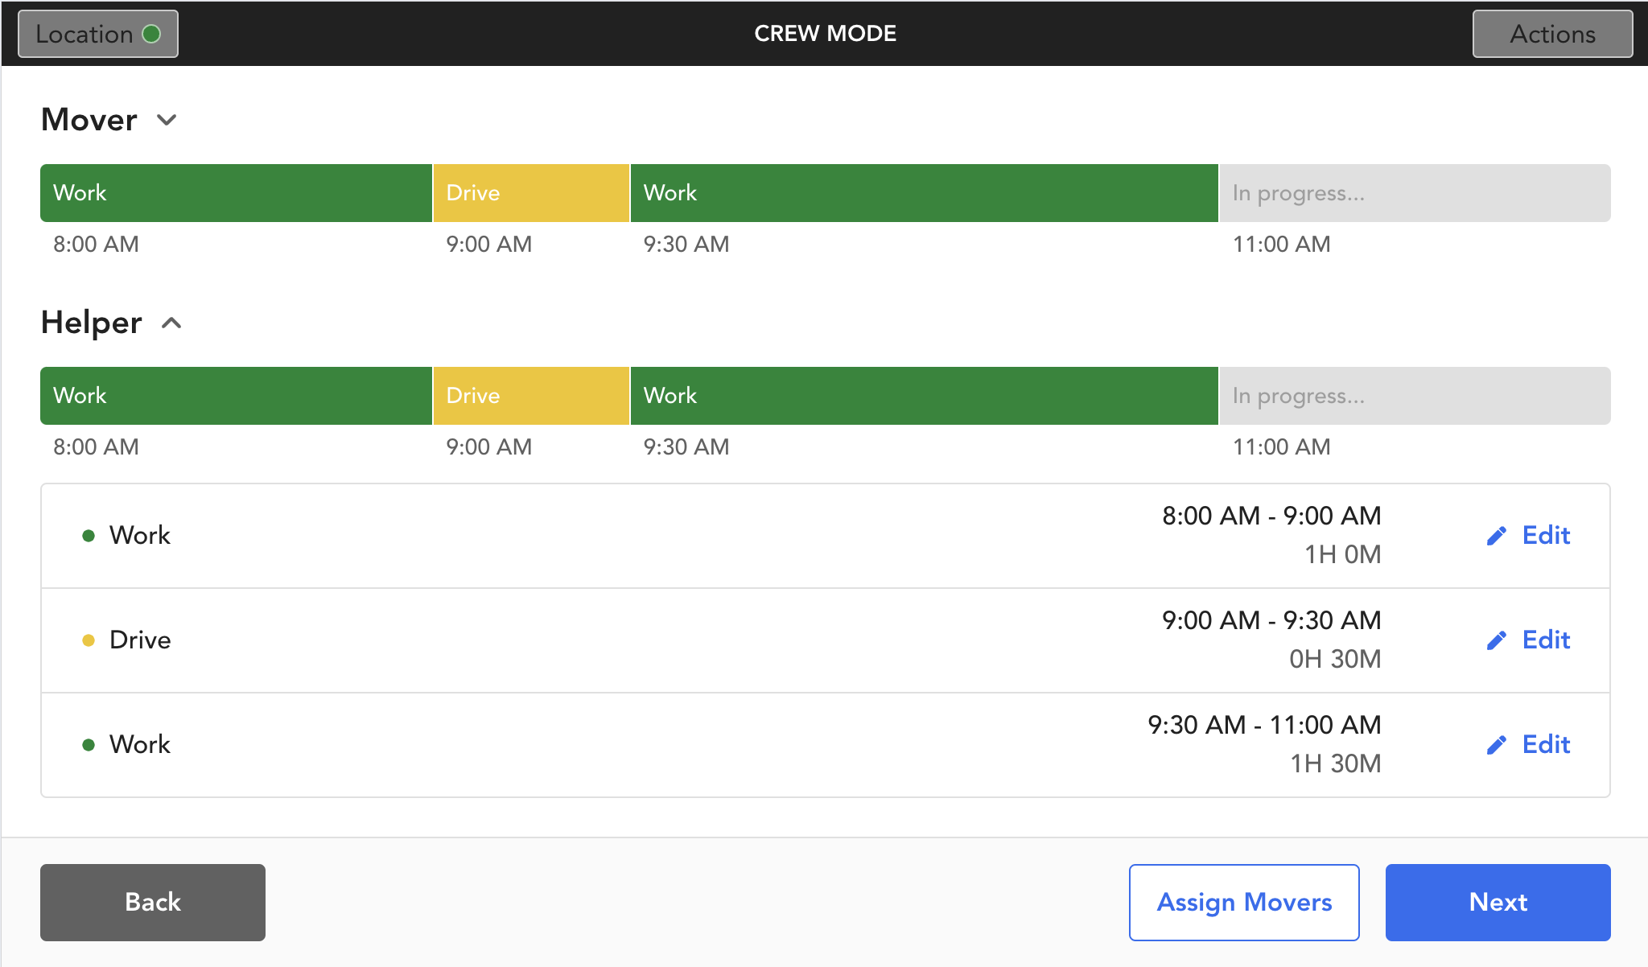1648x967 pixels.
Task: Select Mover's second Work bar at 9:30 AM
Action: pyautogui.click(x=924, y=193)
